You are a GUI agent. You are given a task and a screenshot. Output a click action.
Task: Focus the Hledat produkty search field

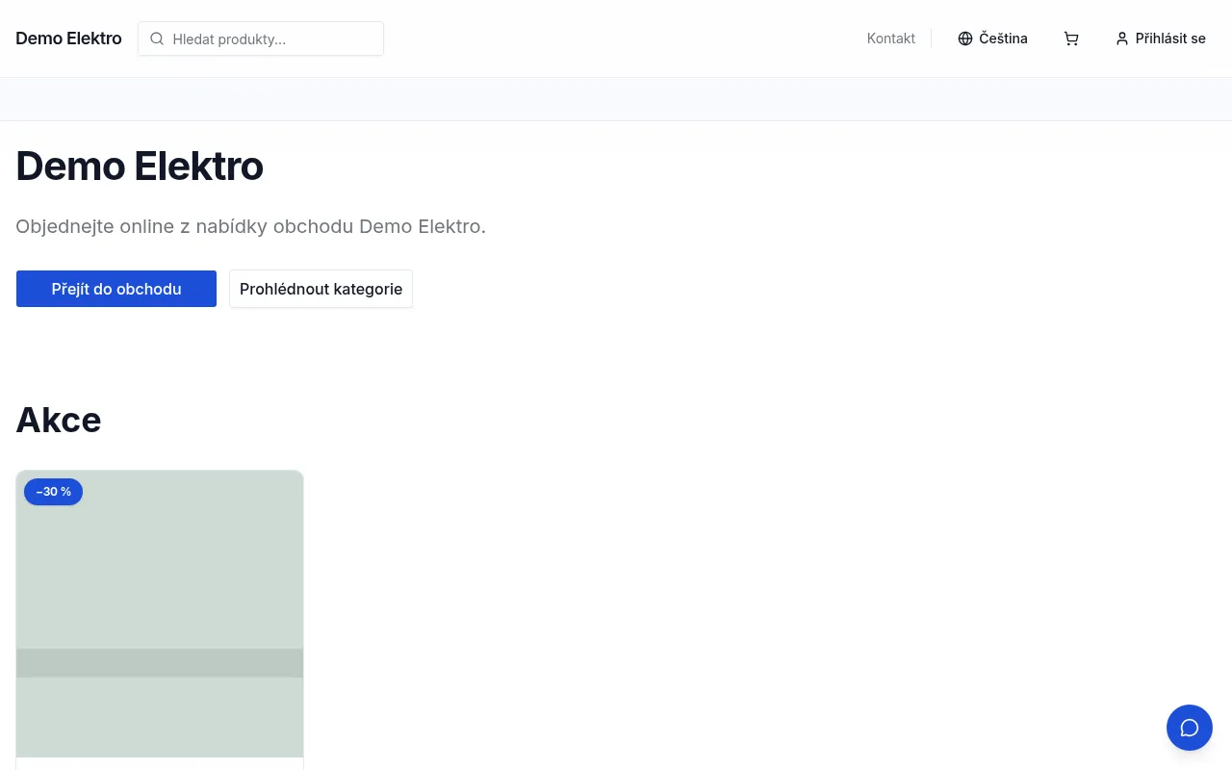(x=261, y=38)
